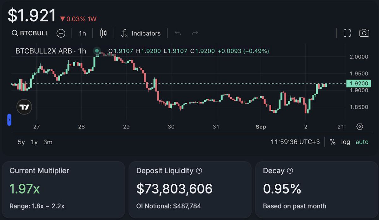Add a comparison symbol with plus icon
This screenshot has width=379, height=220.
pyautogui.click(x=61, y=33)
